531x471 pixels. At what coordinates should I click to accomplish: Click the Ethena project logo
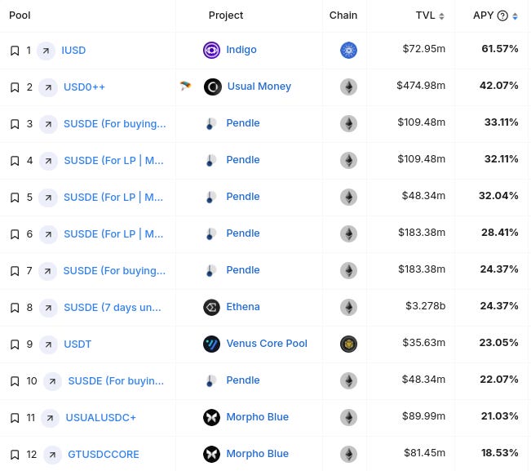[211, 308]
